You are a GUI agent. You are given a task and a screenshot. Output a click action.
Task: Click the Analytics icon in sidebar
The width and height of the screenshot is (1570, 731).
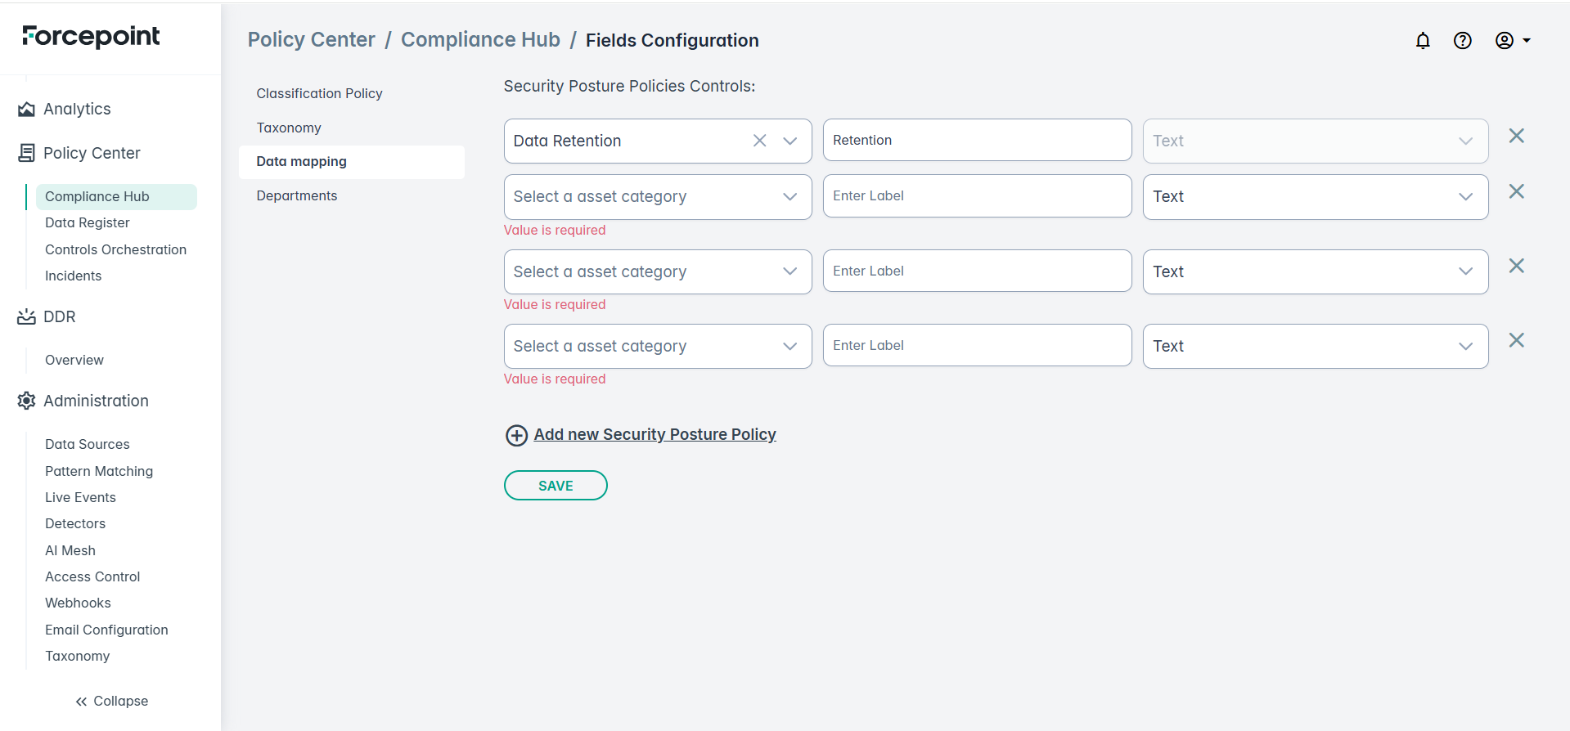point(26,110)
